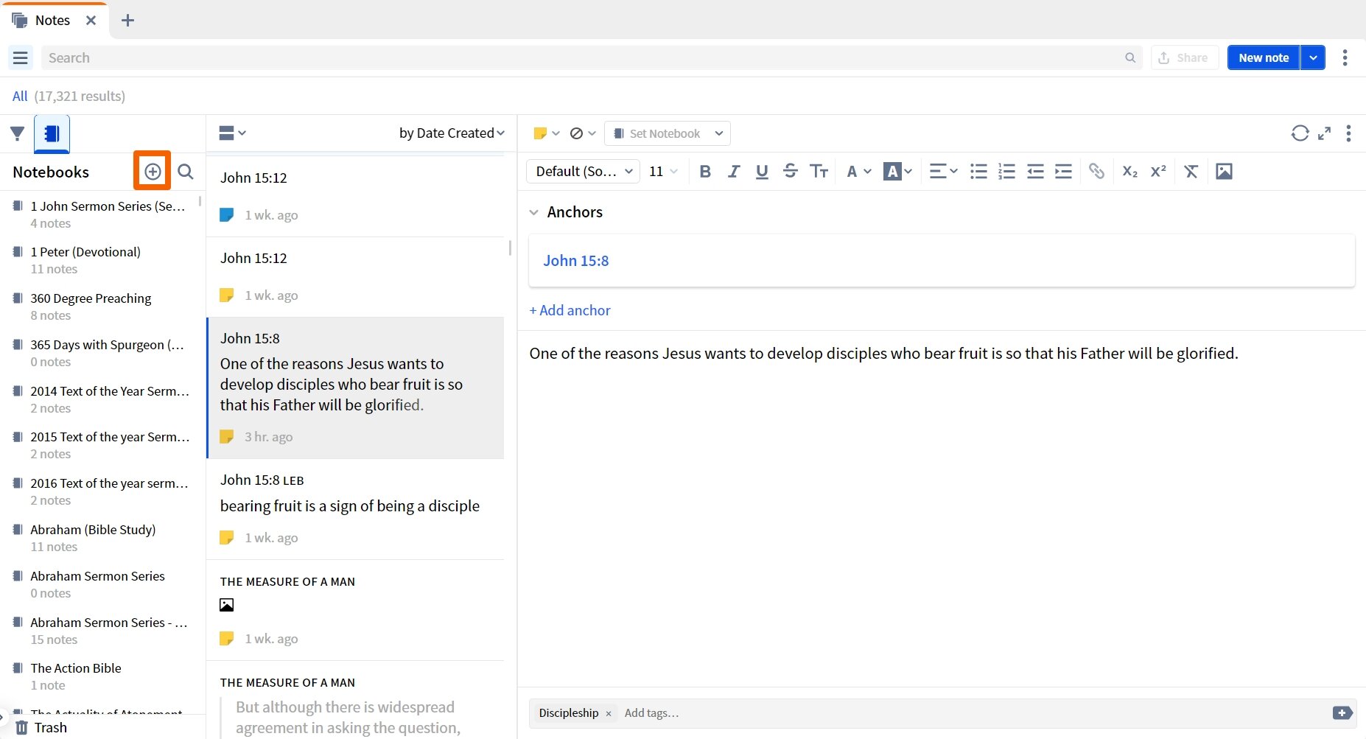Open the filter funnel panel
The width and height of the screenshot is (1366, 739).
pyautogui.click(x=18, y=133)
